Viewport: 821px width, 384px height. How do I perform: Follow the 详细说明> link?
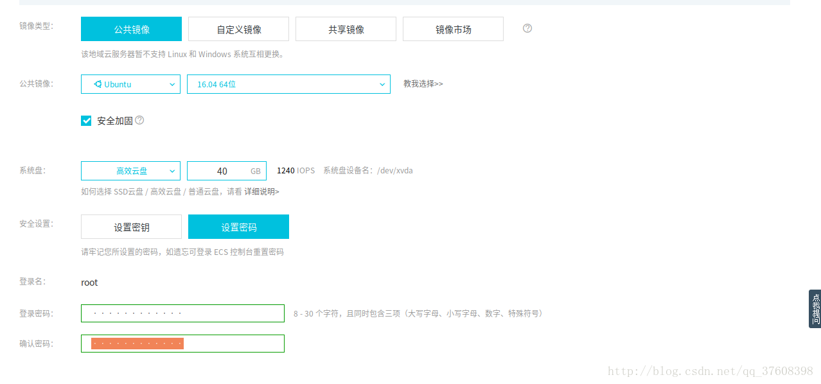pyautogui.click(x=261, y=191)
